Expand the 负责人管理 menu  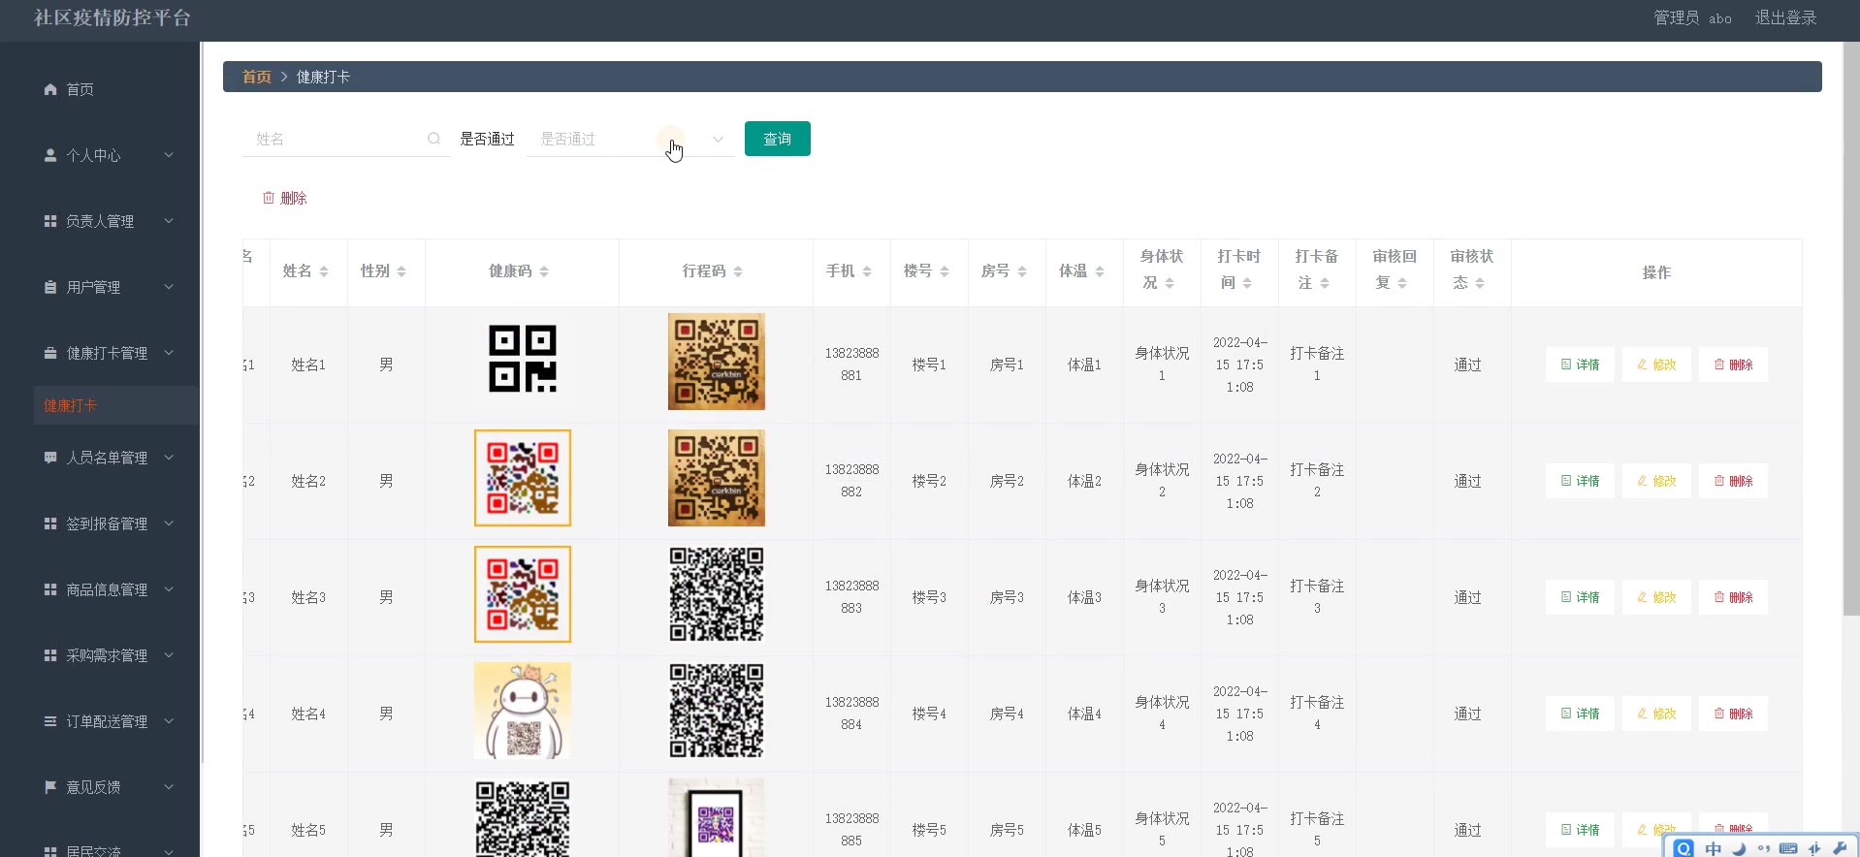(x=169, y=221)
